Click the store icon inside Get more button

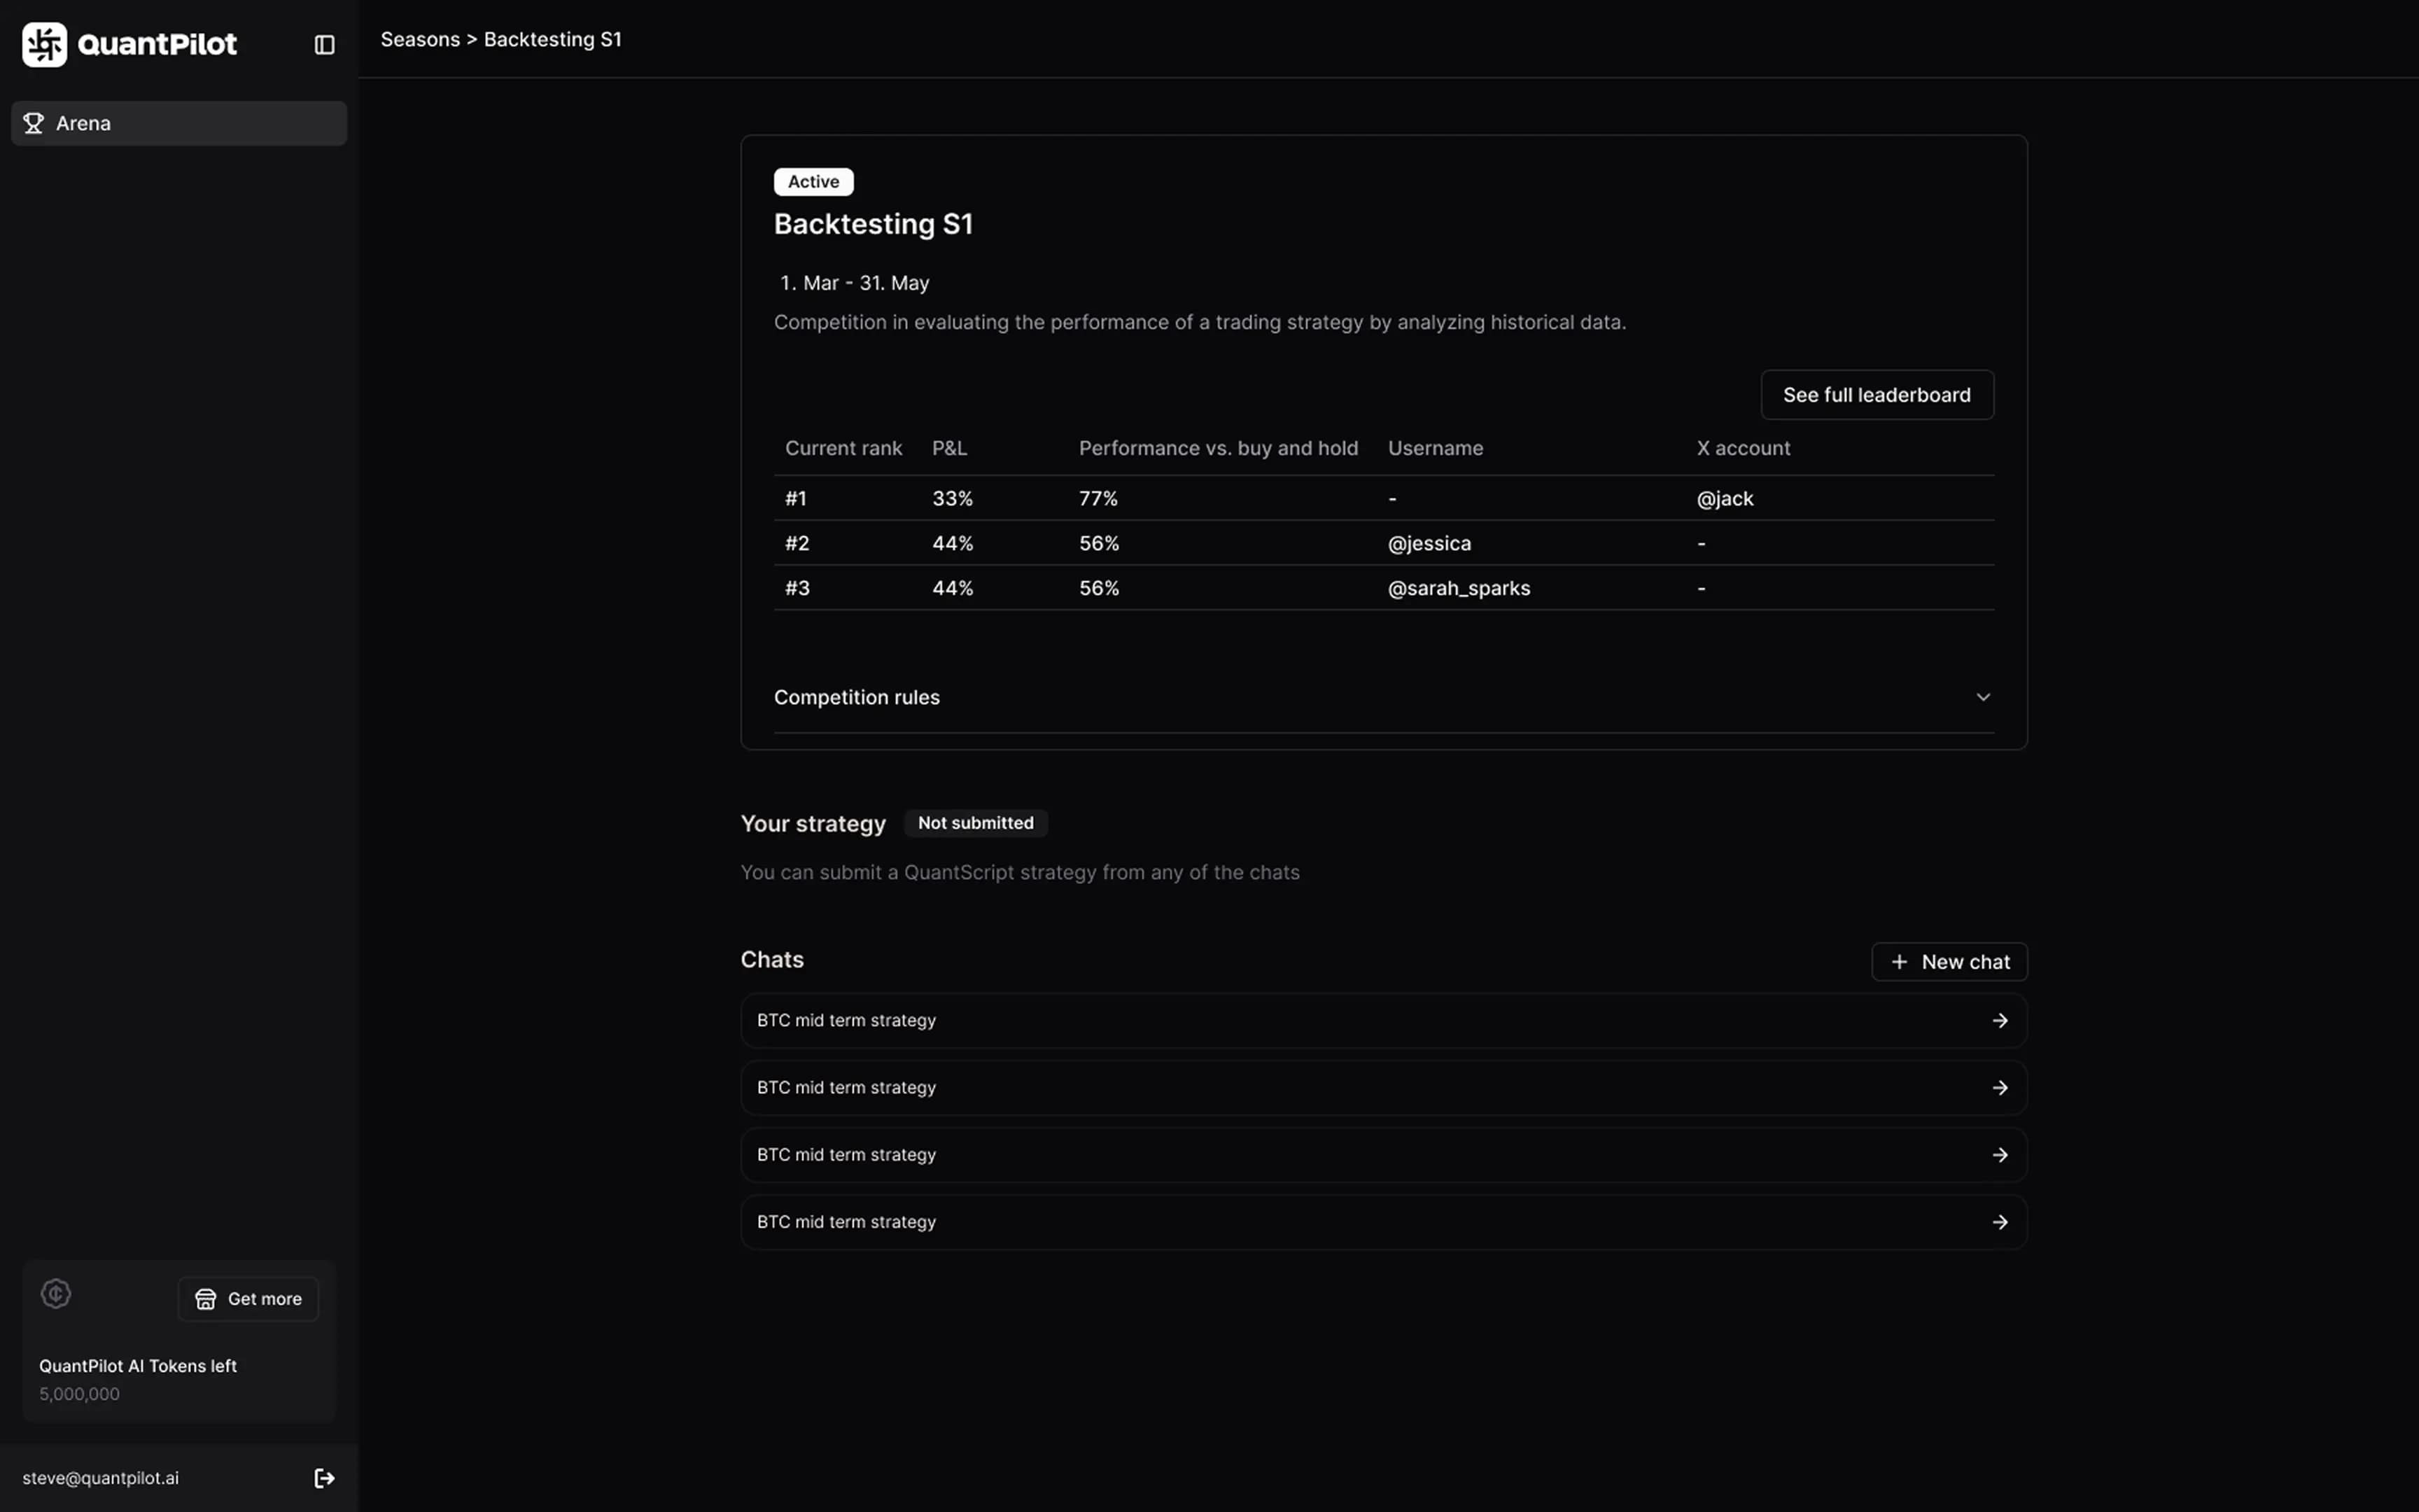click(x=206, y=1298)
